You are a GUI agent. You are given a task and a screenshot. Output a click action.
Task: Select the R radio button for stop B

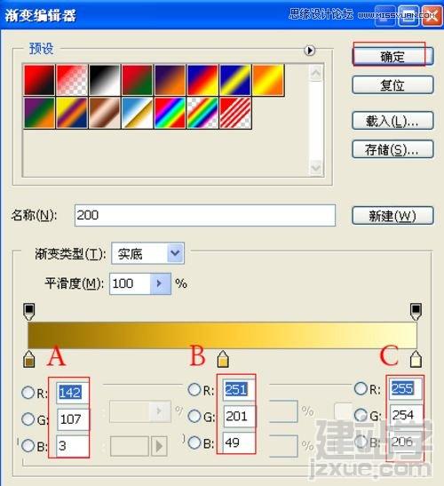(194, 389)
